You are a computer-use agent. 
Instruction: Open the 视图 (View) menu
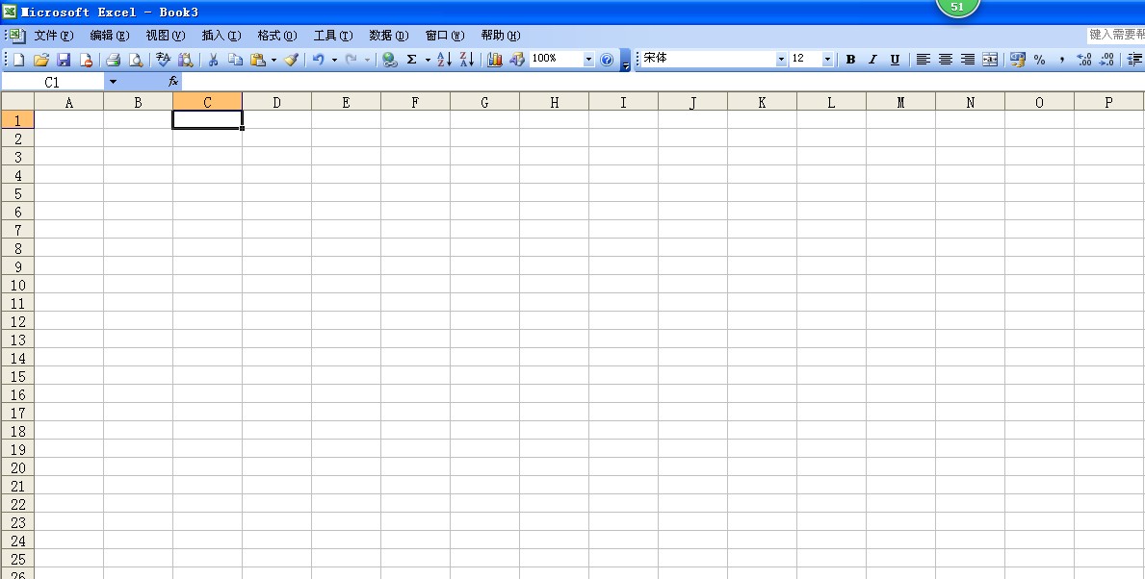point(165,35)
